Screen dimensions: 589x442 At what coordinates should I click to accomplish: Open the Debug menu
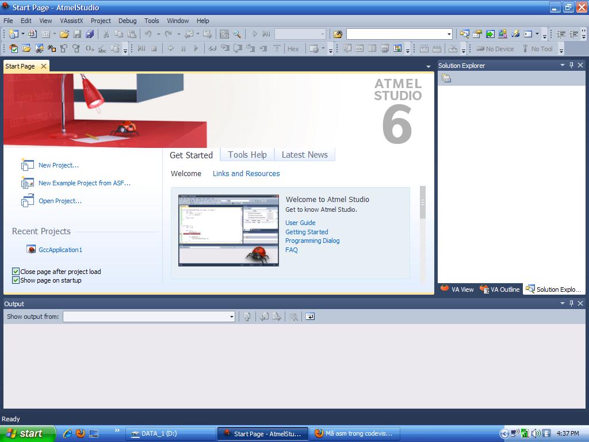pos(127,21)
